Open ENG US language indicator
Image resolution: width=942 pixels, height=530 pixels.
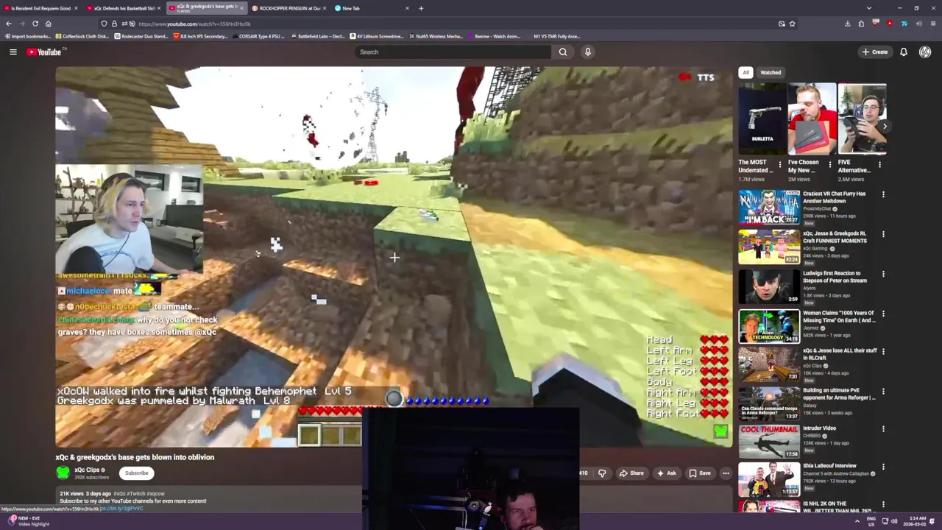(x=871, y=521)
